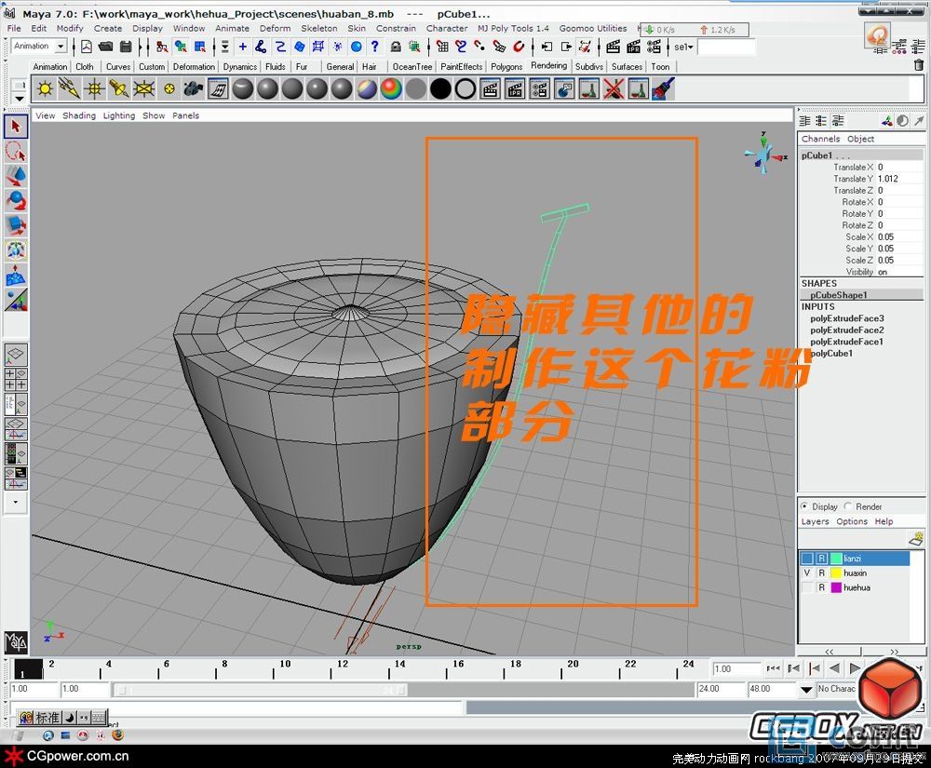Click magenta color swatch of huehua layer
931x768 pixels.
(x=836, y=587)
